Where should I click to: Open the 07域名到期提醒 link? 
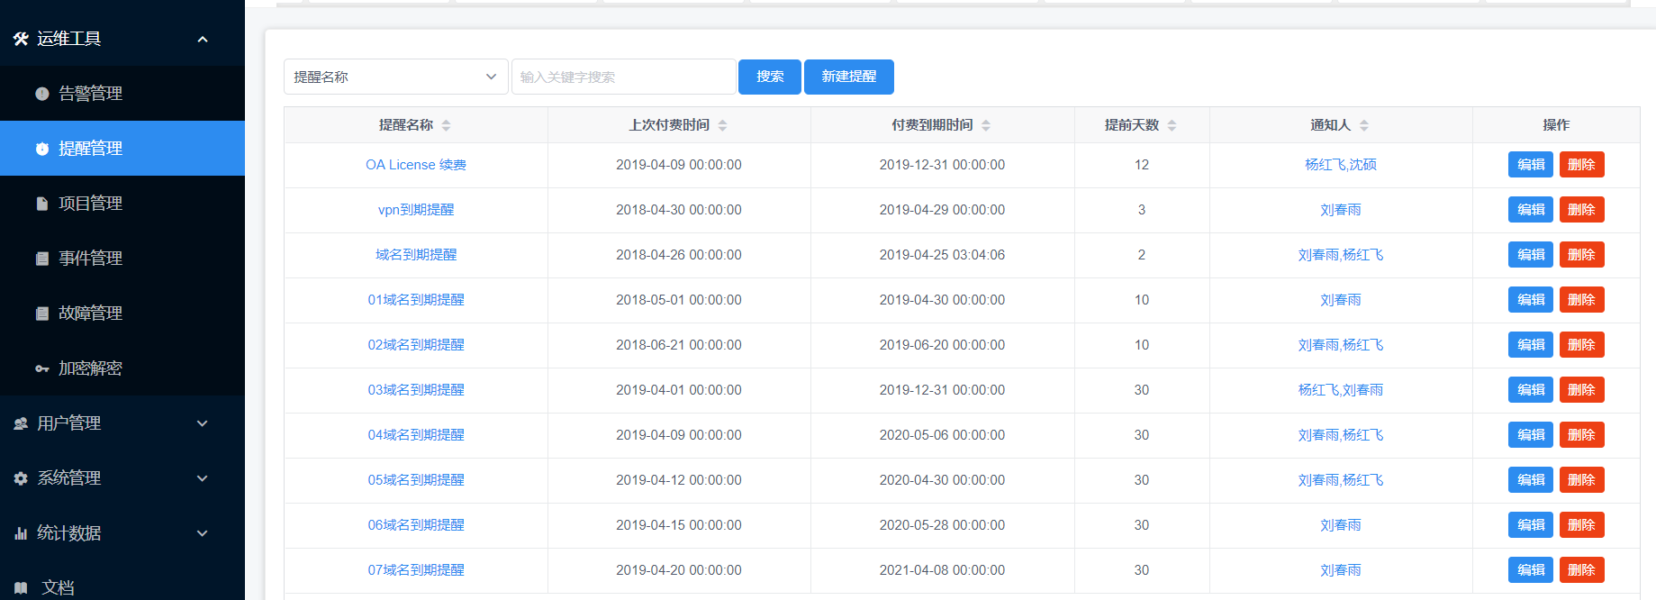tap(416, 570)
